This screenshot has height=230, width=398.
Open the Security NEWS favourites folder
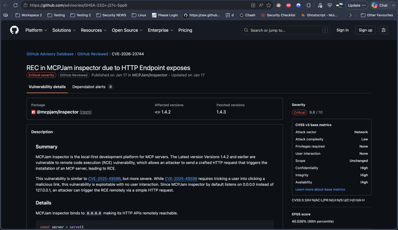(111, 15)
